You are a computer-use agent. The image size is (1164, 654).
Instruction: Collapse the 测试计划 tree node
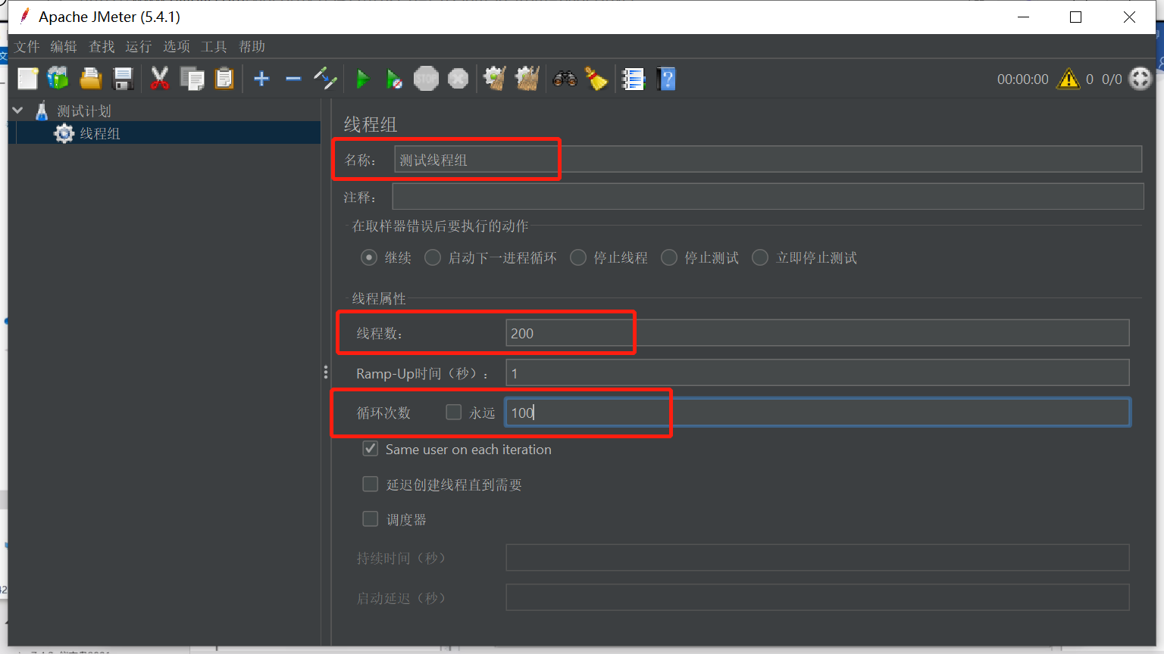[x=17, y=111]
